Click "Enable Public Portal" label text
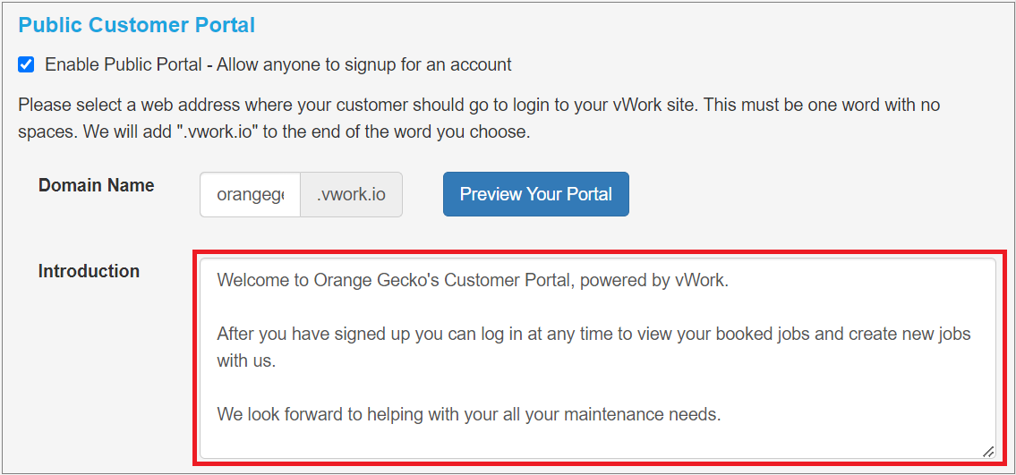1016x475 pixels. click(x=278, y=64)
